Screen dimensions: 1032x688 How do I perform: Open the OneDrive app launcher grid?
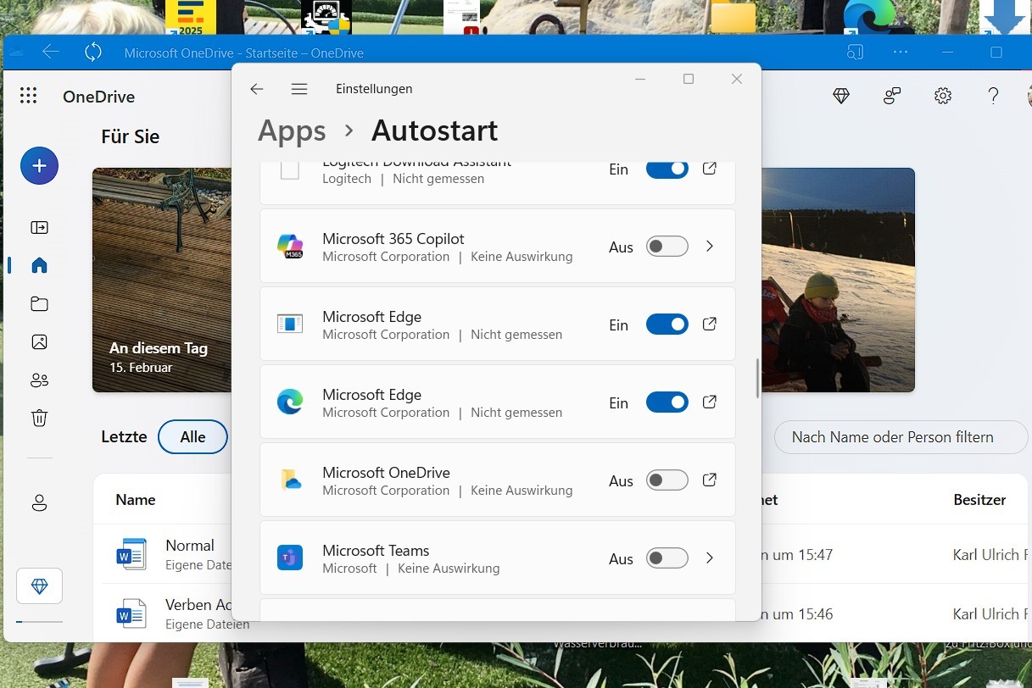point(28,96)
